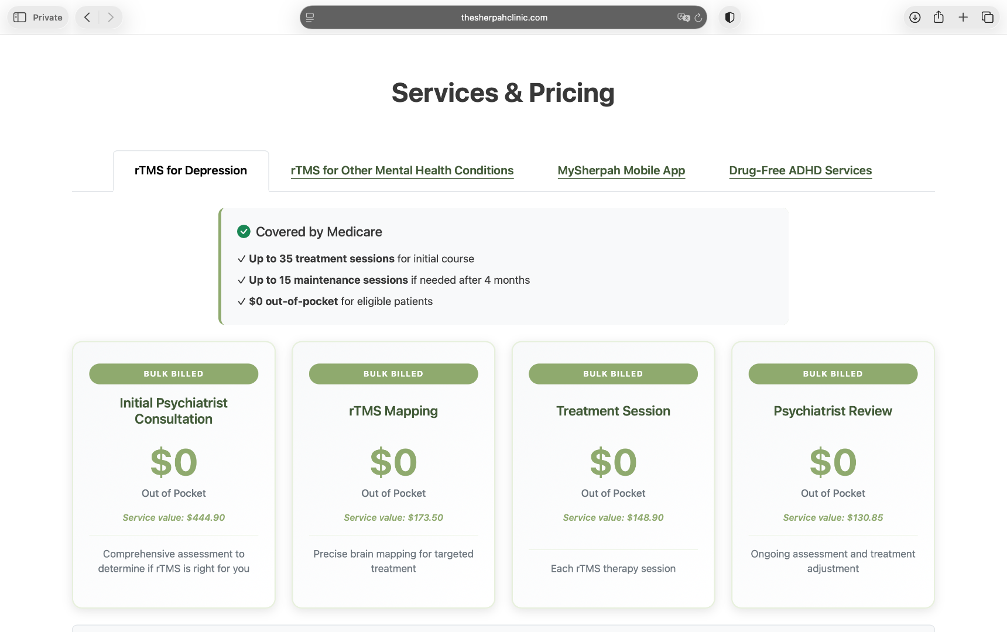Switch to Drug-Free ADHD Services tab

tap(800, 170)
